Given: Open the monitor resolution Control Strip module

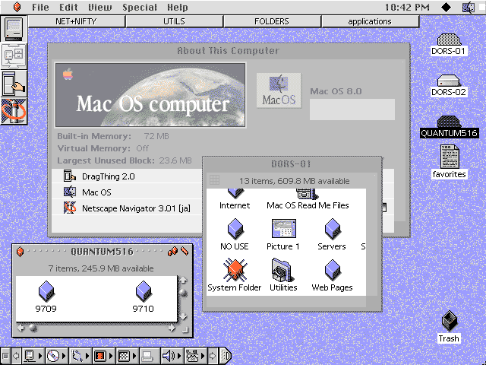Looking at the screenshot, I should [x=127, y=356].
